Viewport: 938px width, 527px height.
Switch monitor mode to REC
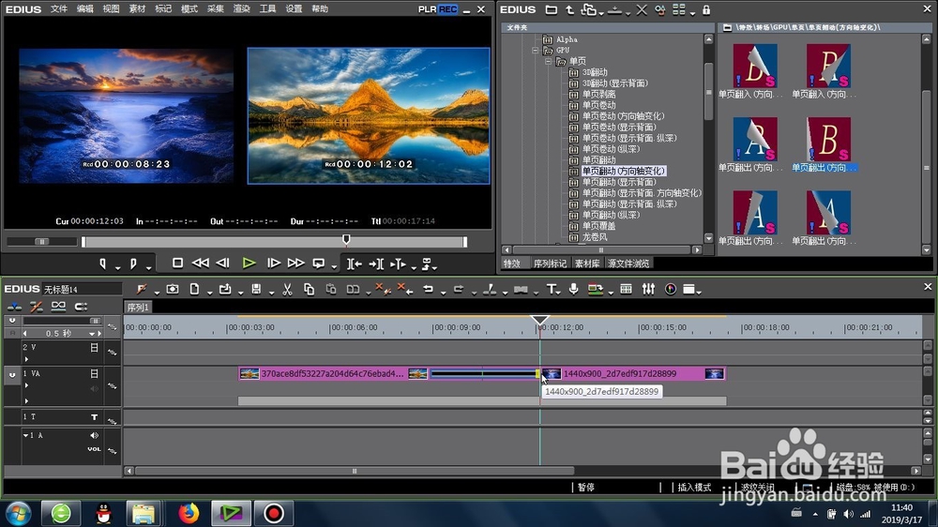click(x=447, y=9)
